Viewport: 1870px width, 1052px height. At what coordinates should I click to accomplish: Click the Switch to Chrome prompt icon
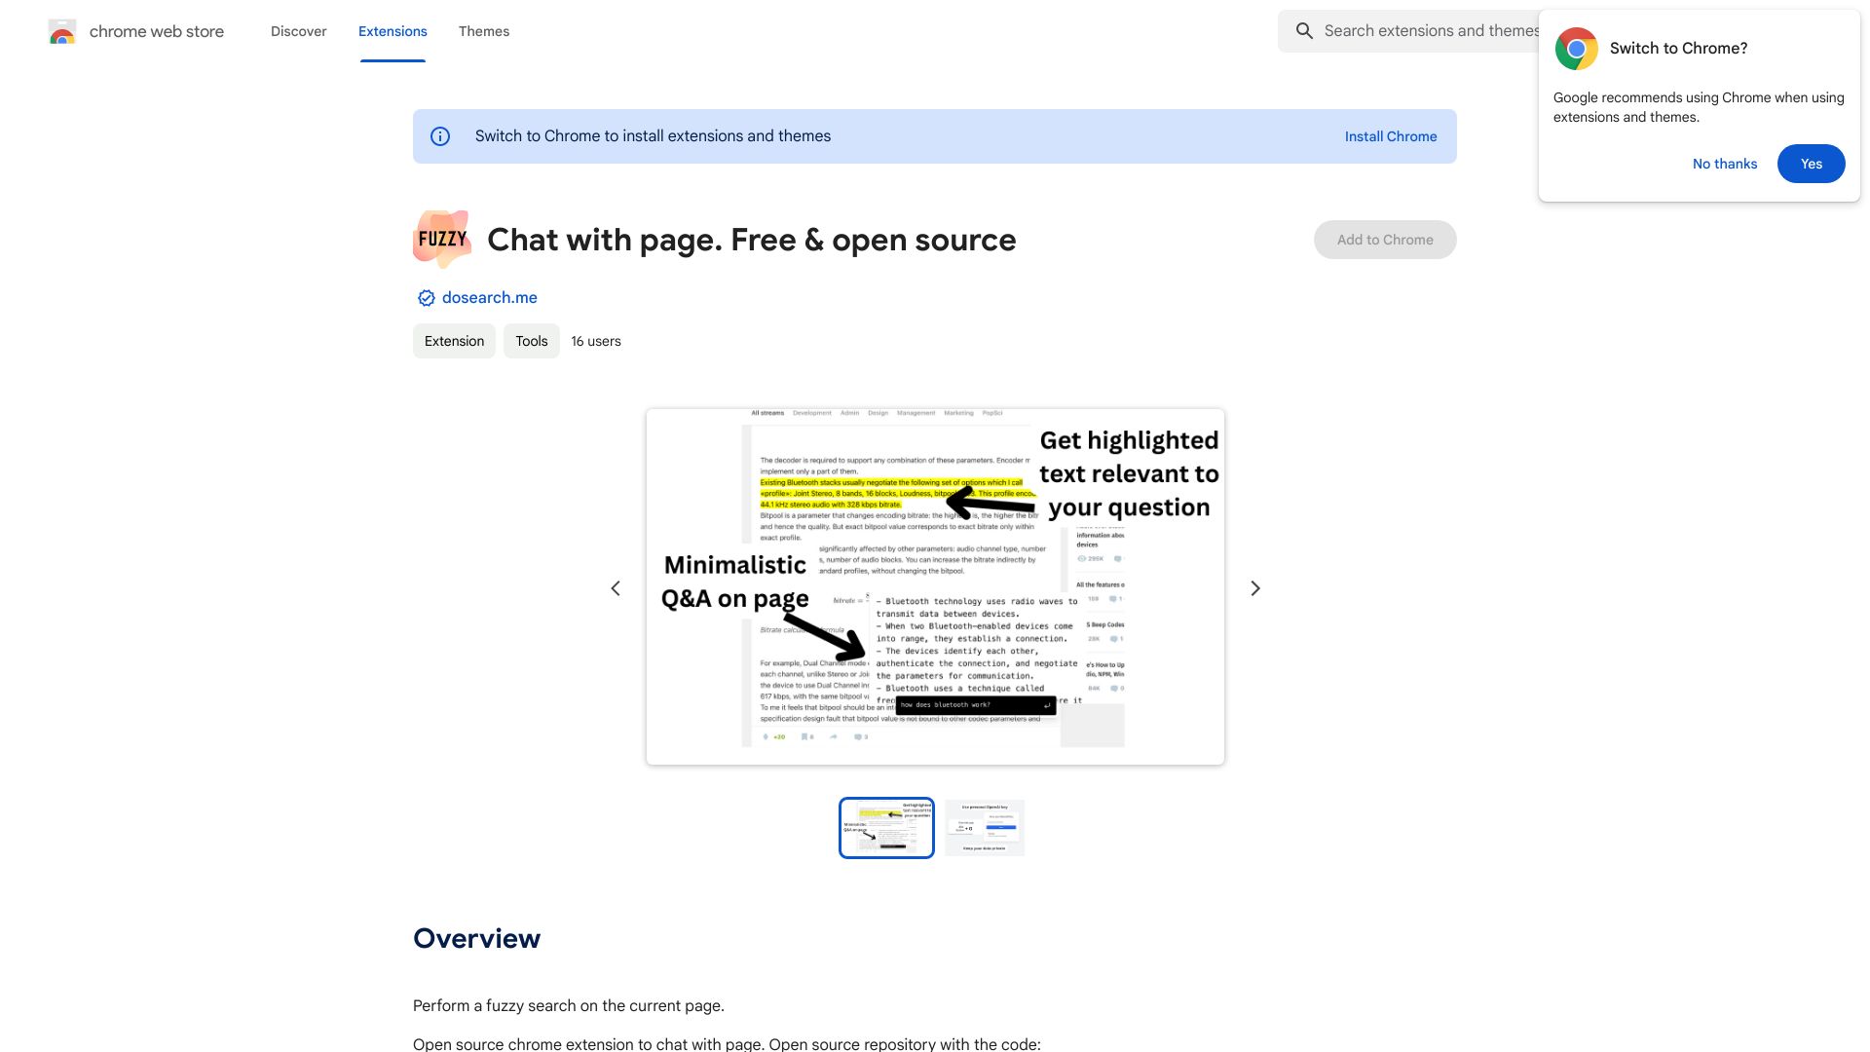tap(1575, 49)
